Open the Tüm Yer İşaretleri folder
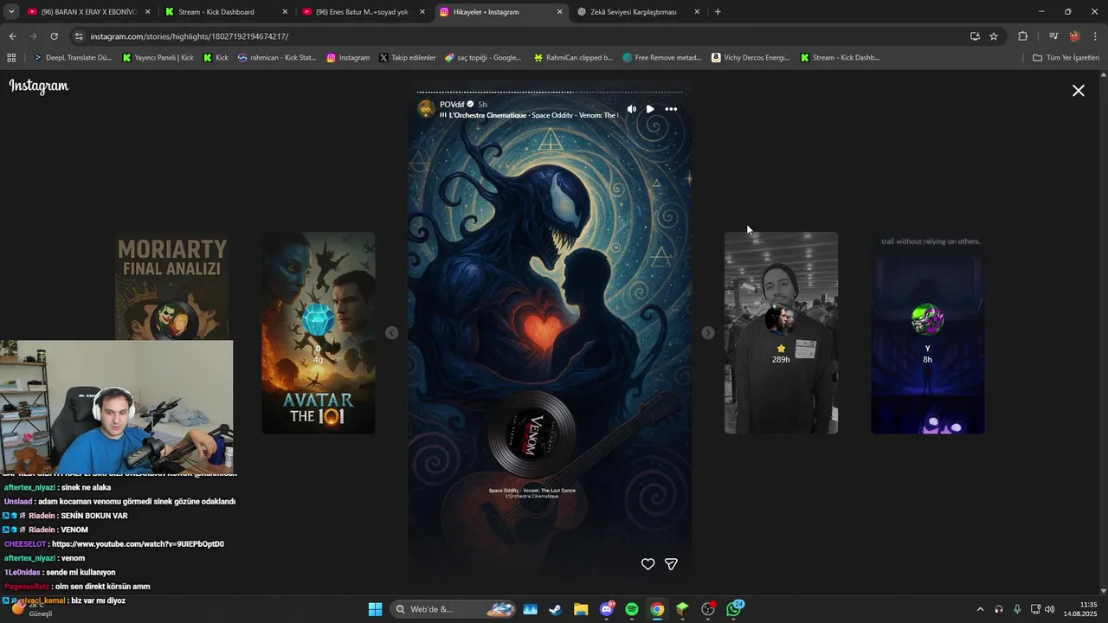 coord(1066,58)
